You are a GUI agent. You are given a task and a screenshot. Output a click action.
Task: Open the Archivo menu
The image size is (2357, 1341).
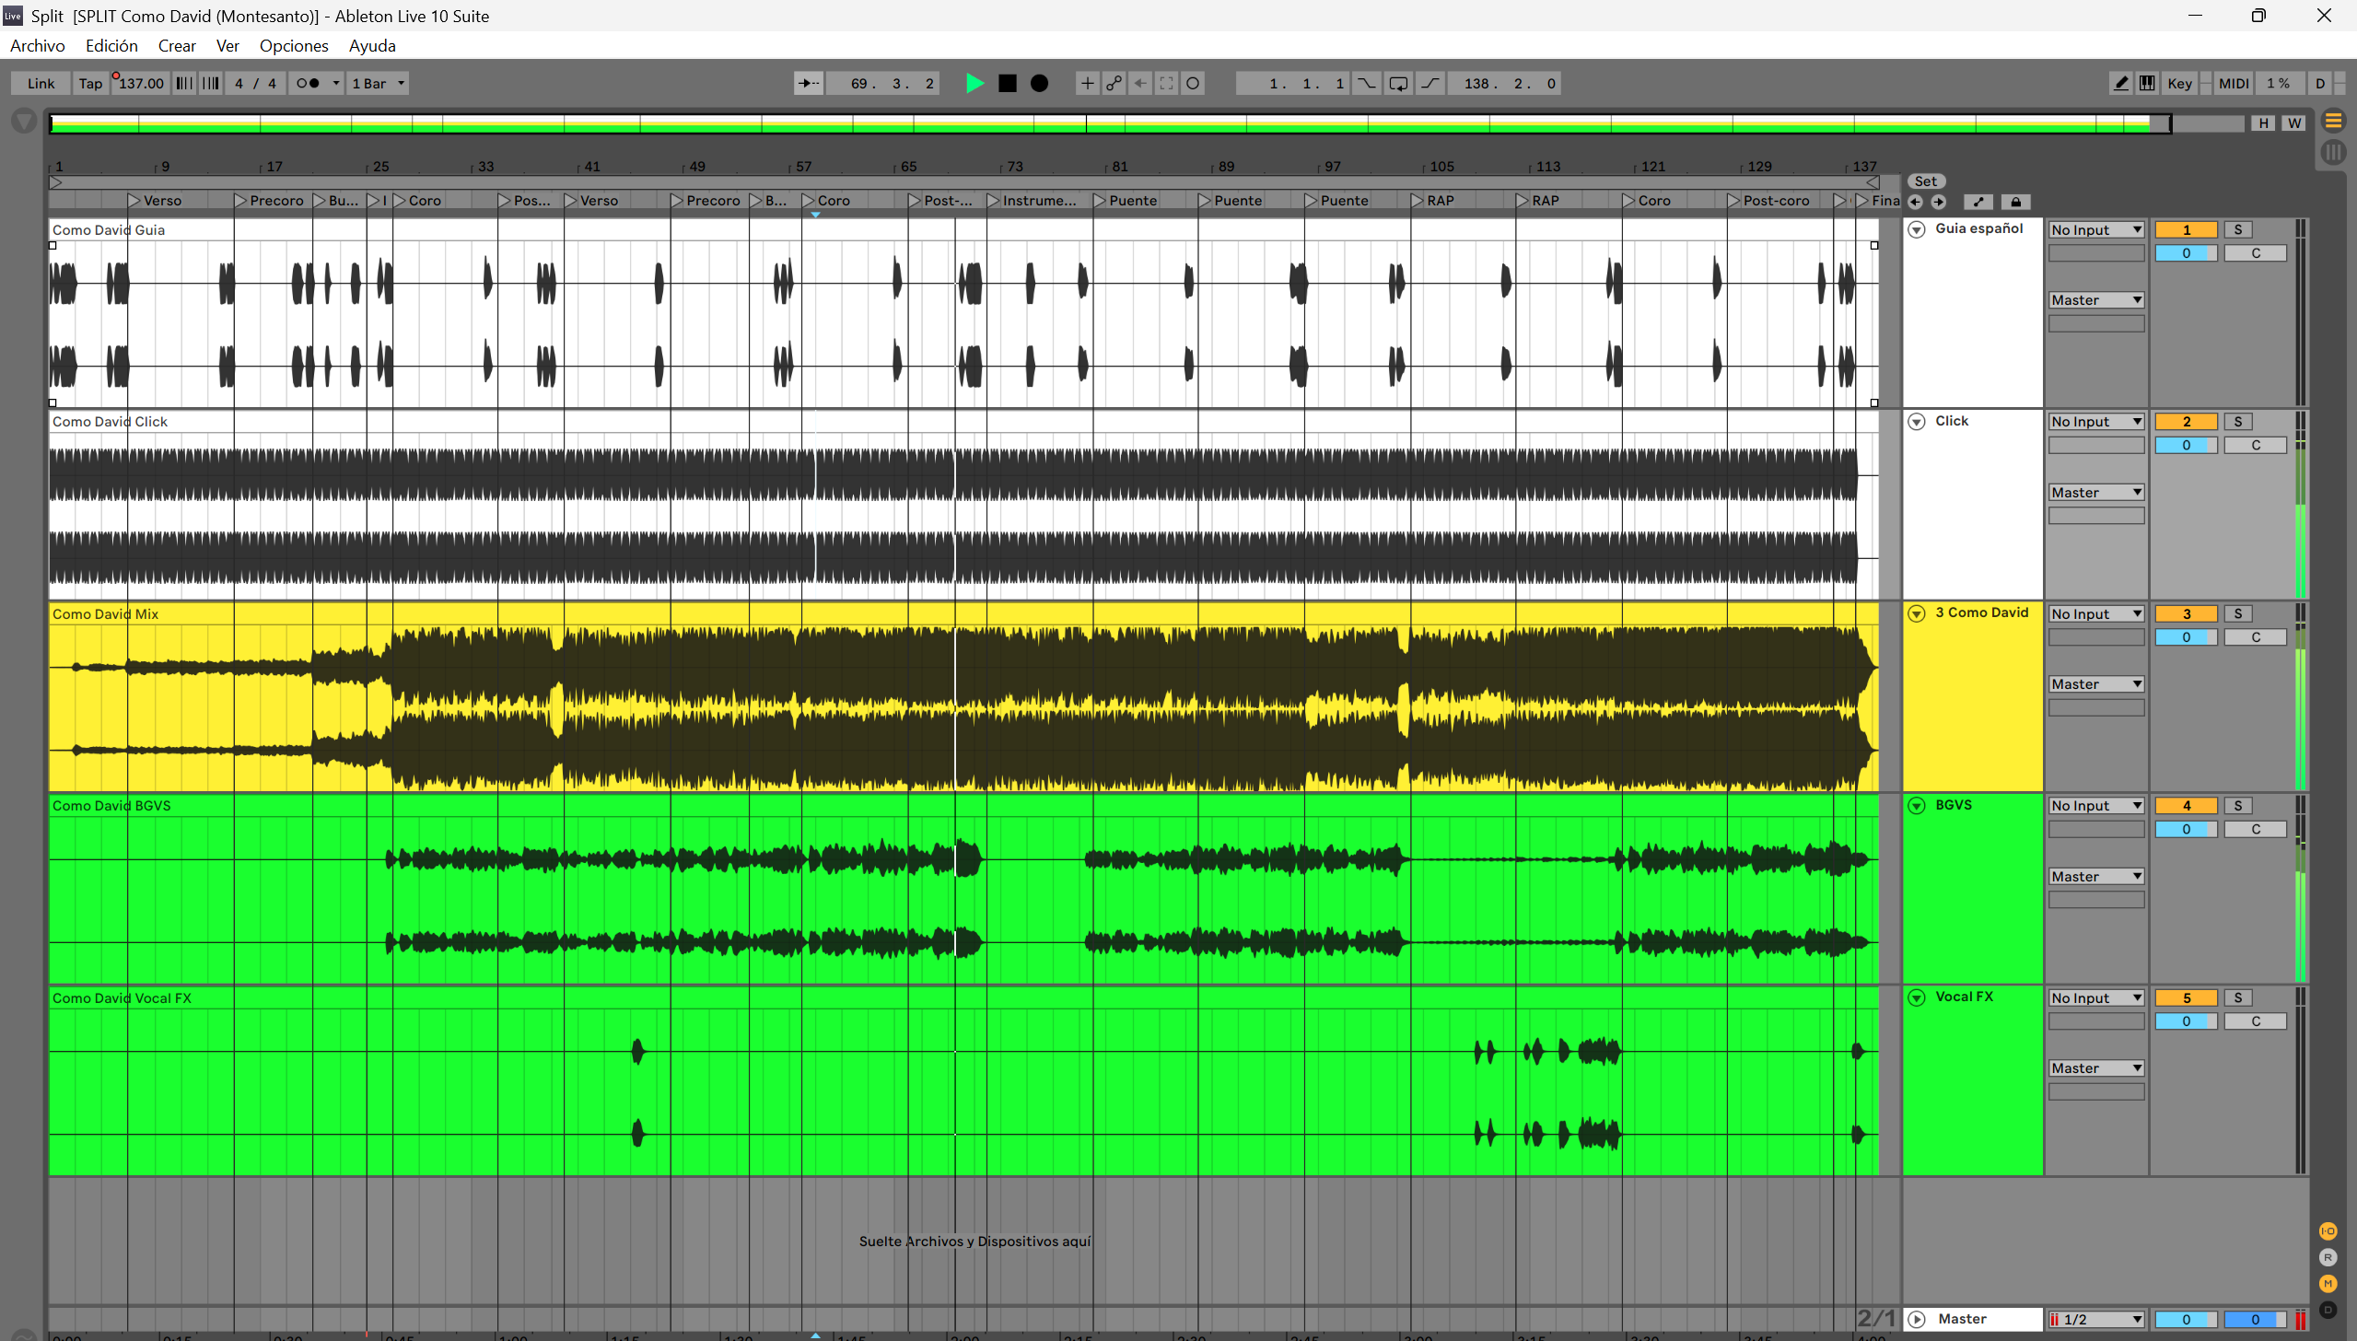click(x=38, y=46)
